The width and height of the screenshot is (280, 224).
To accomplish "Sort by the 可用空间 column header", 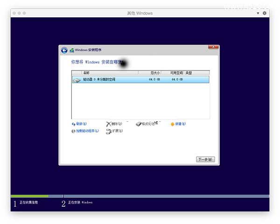I will coord(173,73).
